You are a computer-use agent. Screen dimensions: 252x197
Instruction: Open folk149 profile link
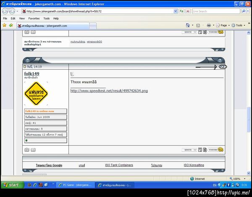(x=31, y=74)
